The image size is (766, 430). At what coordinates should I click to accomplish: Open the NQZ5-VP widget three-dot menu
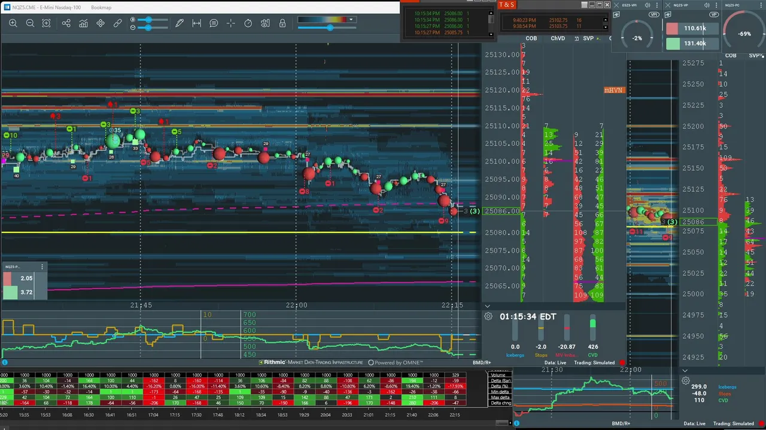point(716,5)
